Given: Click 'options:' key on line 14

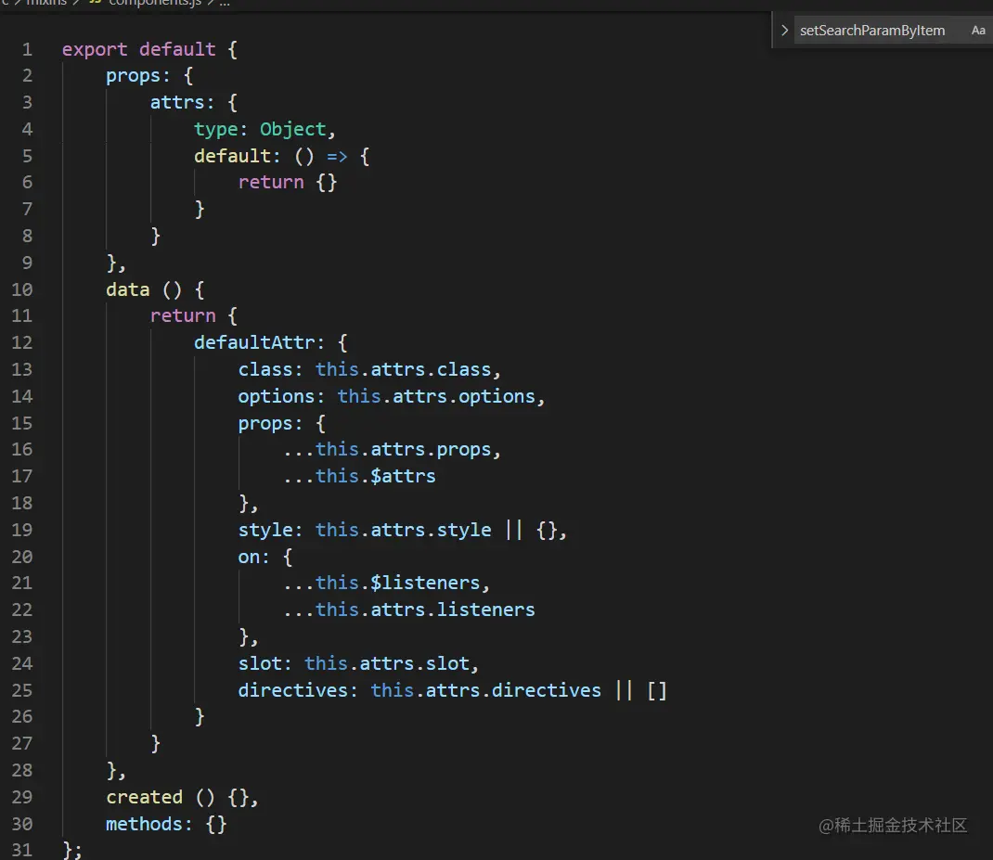Looking at the screenshot, I should click(x=281, y=396).
